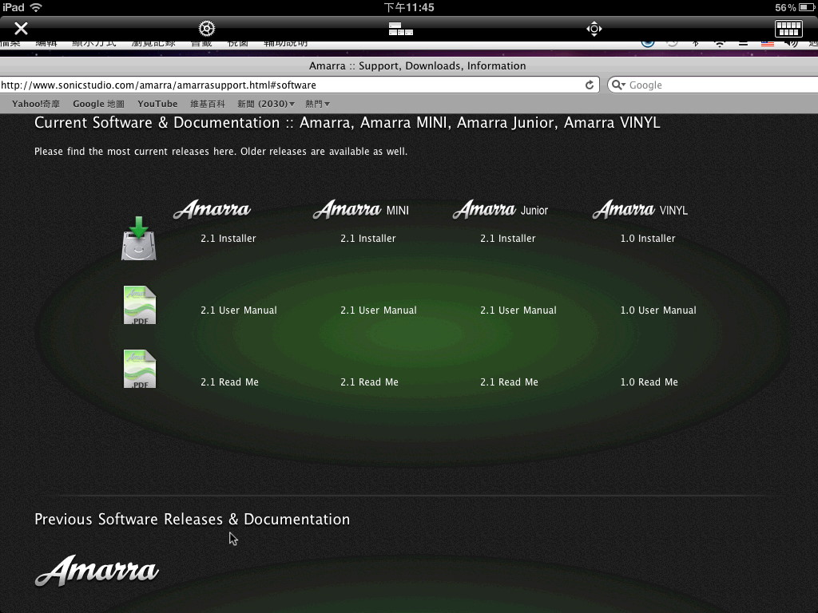Click the Amarra logo under Previous Releases
This screenshot has width=818, height=613.
[x=97, y=570]
